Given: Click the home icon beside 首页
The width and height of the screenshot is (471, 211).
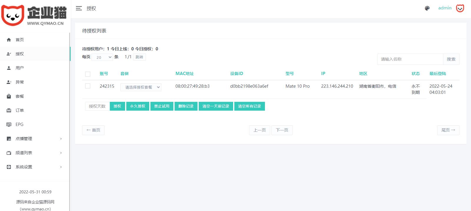Looking at the screenshot, I should tap(9, 40).
